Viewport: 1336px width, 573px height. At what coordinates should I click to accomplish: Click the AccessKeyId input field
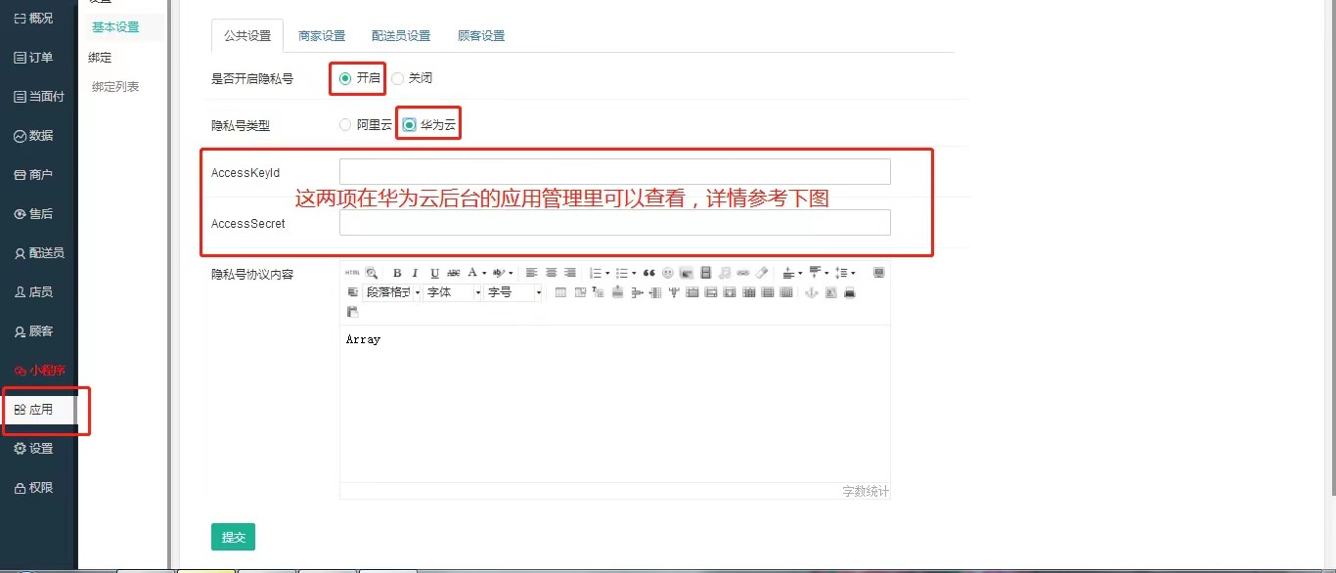[614, 172]
